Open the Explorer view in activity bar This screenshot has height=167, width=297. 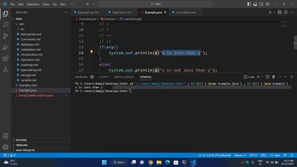click(x=6, y=13)
